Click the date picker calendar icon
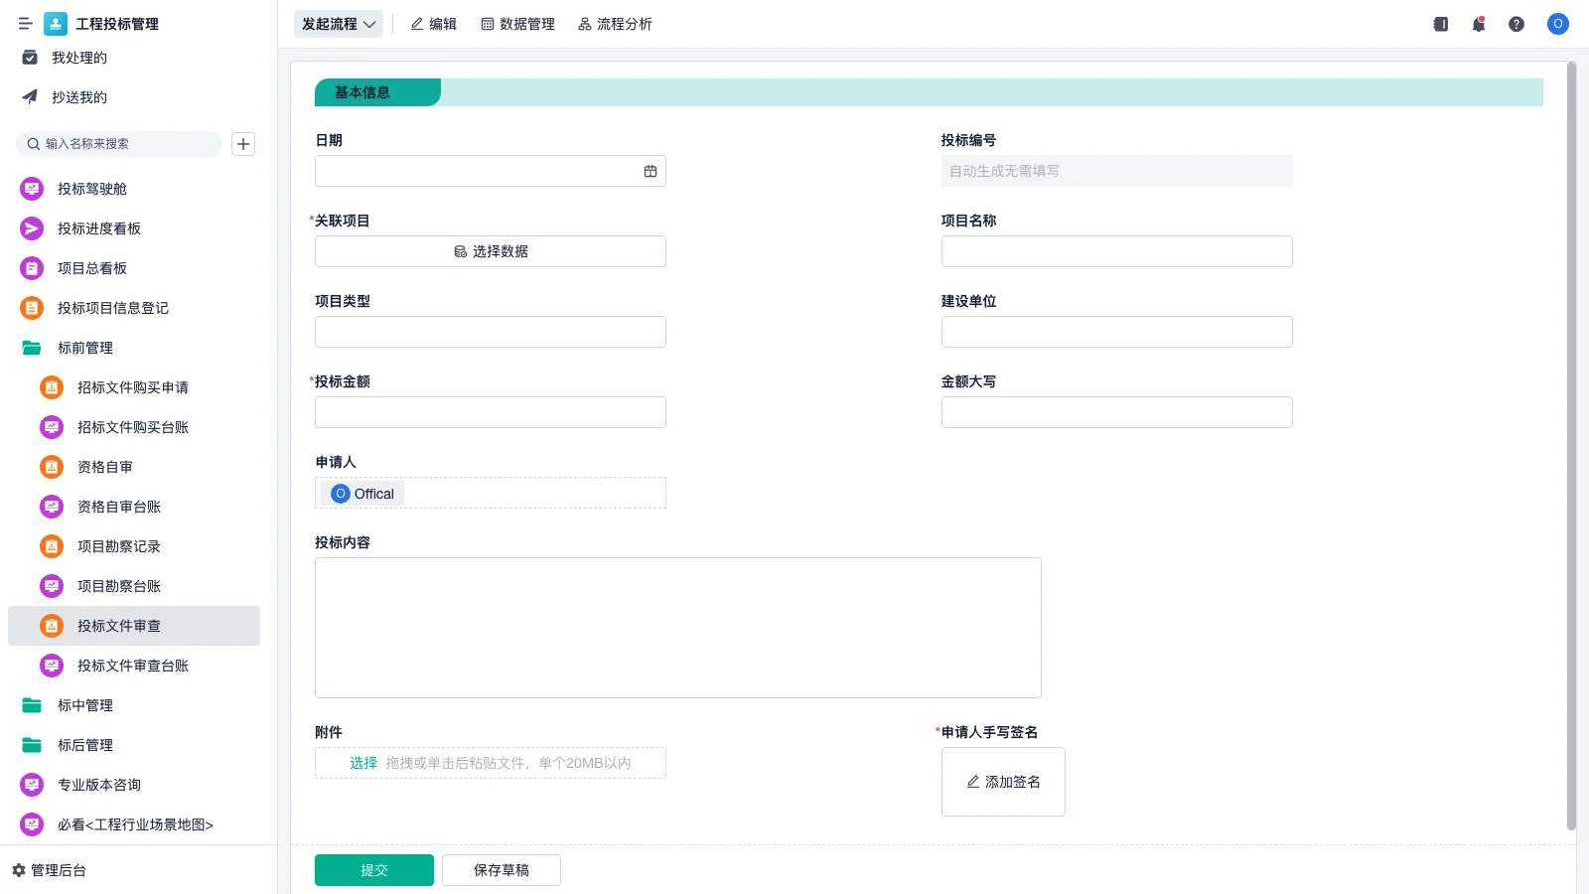This screenshot has width=1589, height=894. tap(650, 170)
